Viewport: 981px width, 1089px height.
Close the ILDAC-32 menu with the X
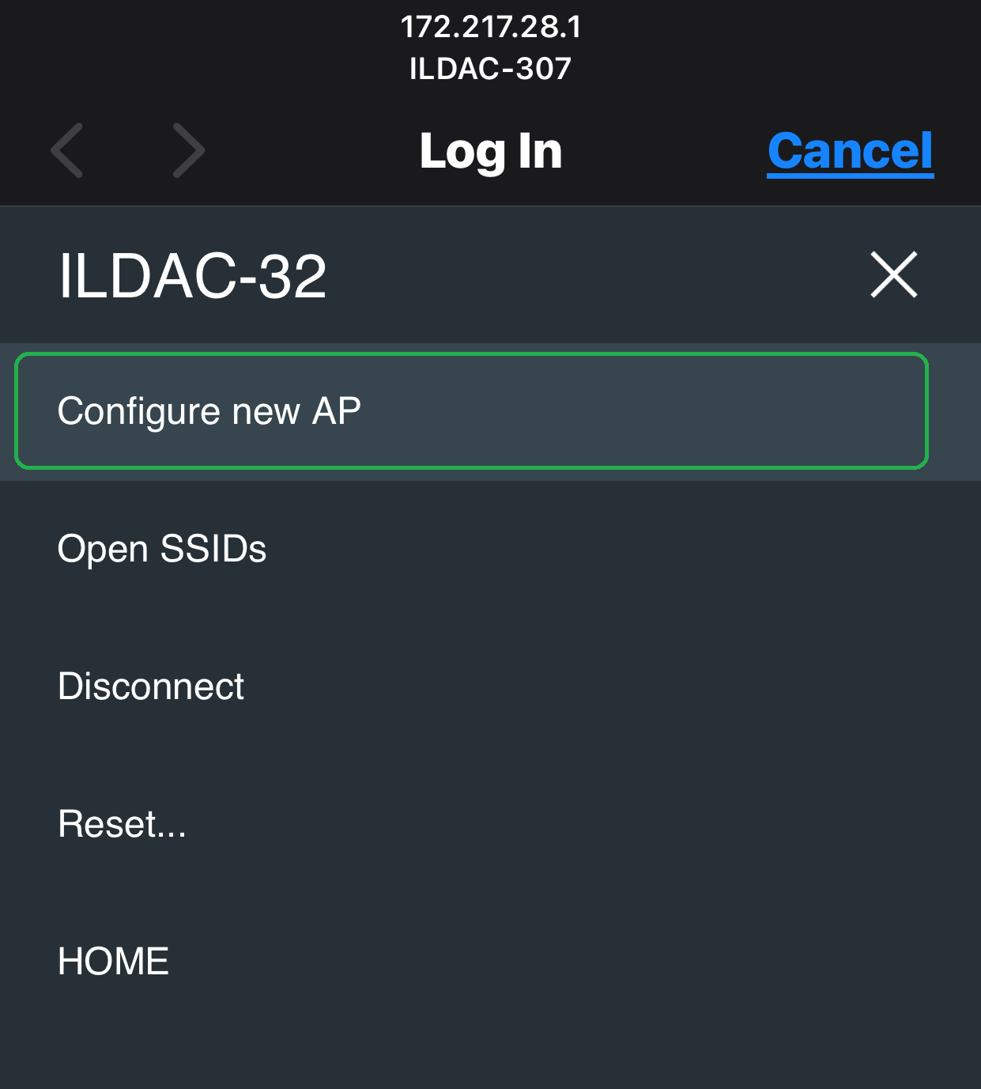pos(894,274)
